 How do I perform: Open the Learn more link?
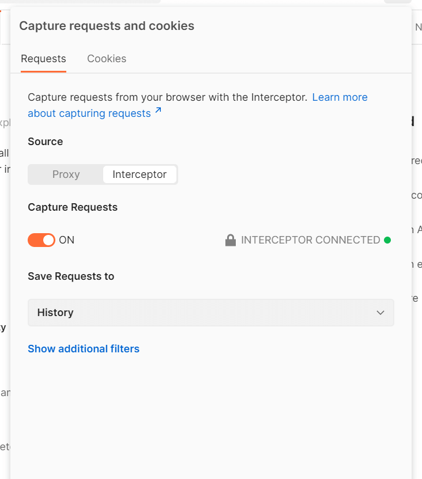tap(340, 97)
